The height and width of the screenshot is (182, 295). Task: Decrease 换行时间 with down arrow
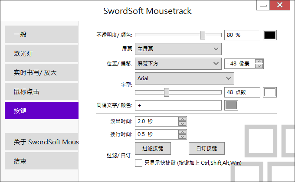182,136
